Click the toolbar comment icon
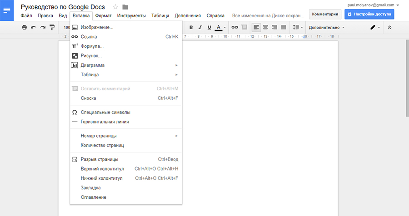This screenshot has width=409, height=216. point(244,27)
